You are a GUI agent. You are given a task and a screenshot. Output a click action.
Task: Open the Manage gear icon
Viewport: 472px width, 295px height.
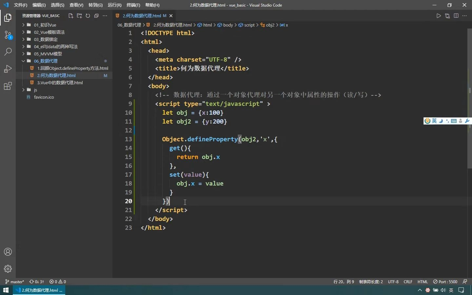[x=8, y=269]
